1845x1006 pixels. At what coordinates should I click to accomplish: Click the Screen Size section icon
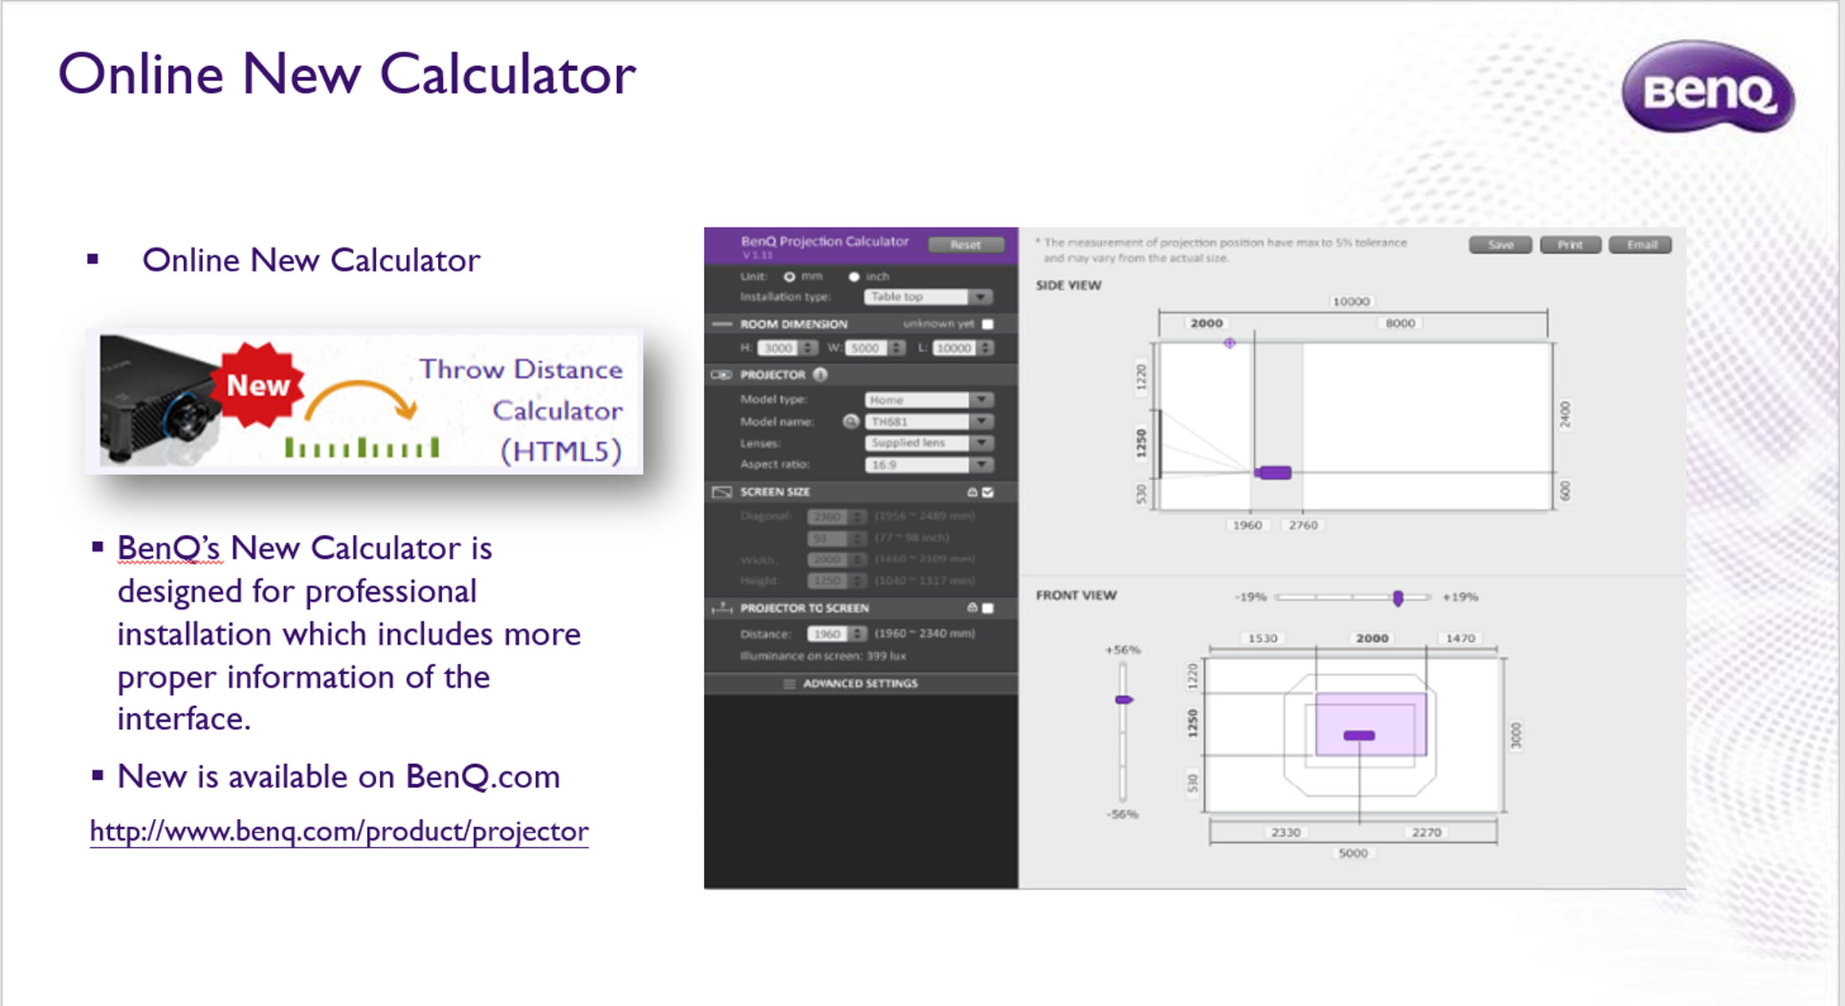pyautogui.click(x=721, y=492)
